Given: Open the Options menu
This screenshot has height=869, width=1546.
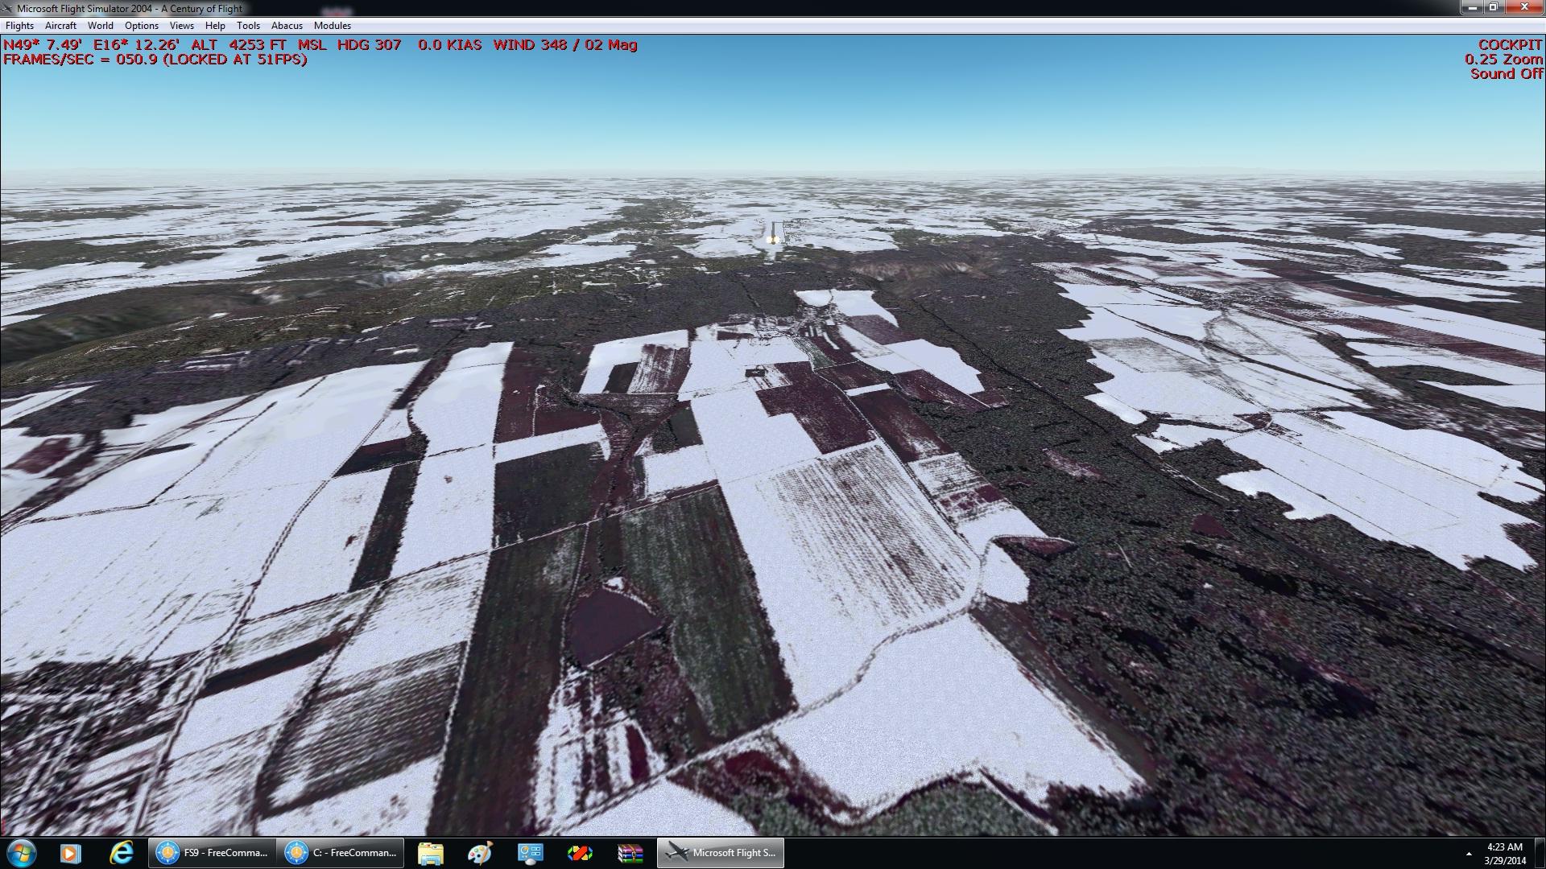Looking at the screenshot, I should coord(142,26).
